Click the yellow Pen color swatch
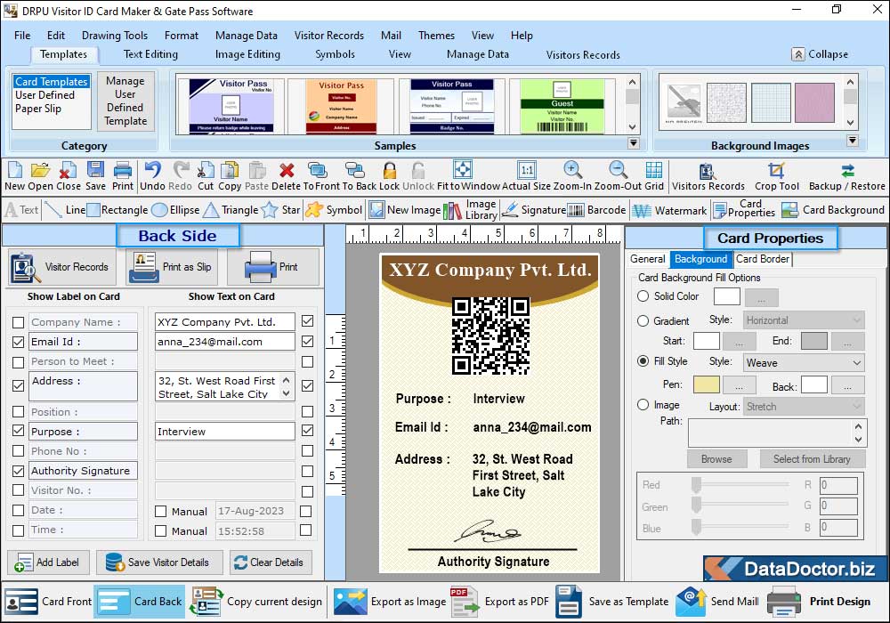The width and height of the screenshot is (890, 623). 707,384
